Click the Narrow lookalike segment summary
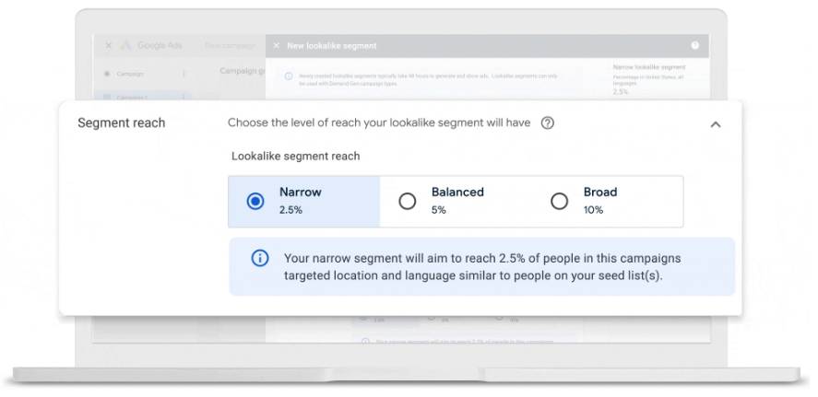Screen dimensions: 818x397 click(x=649, y=67)
